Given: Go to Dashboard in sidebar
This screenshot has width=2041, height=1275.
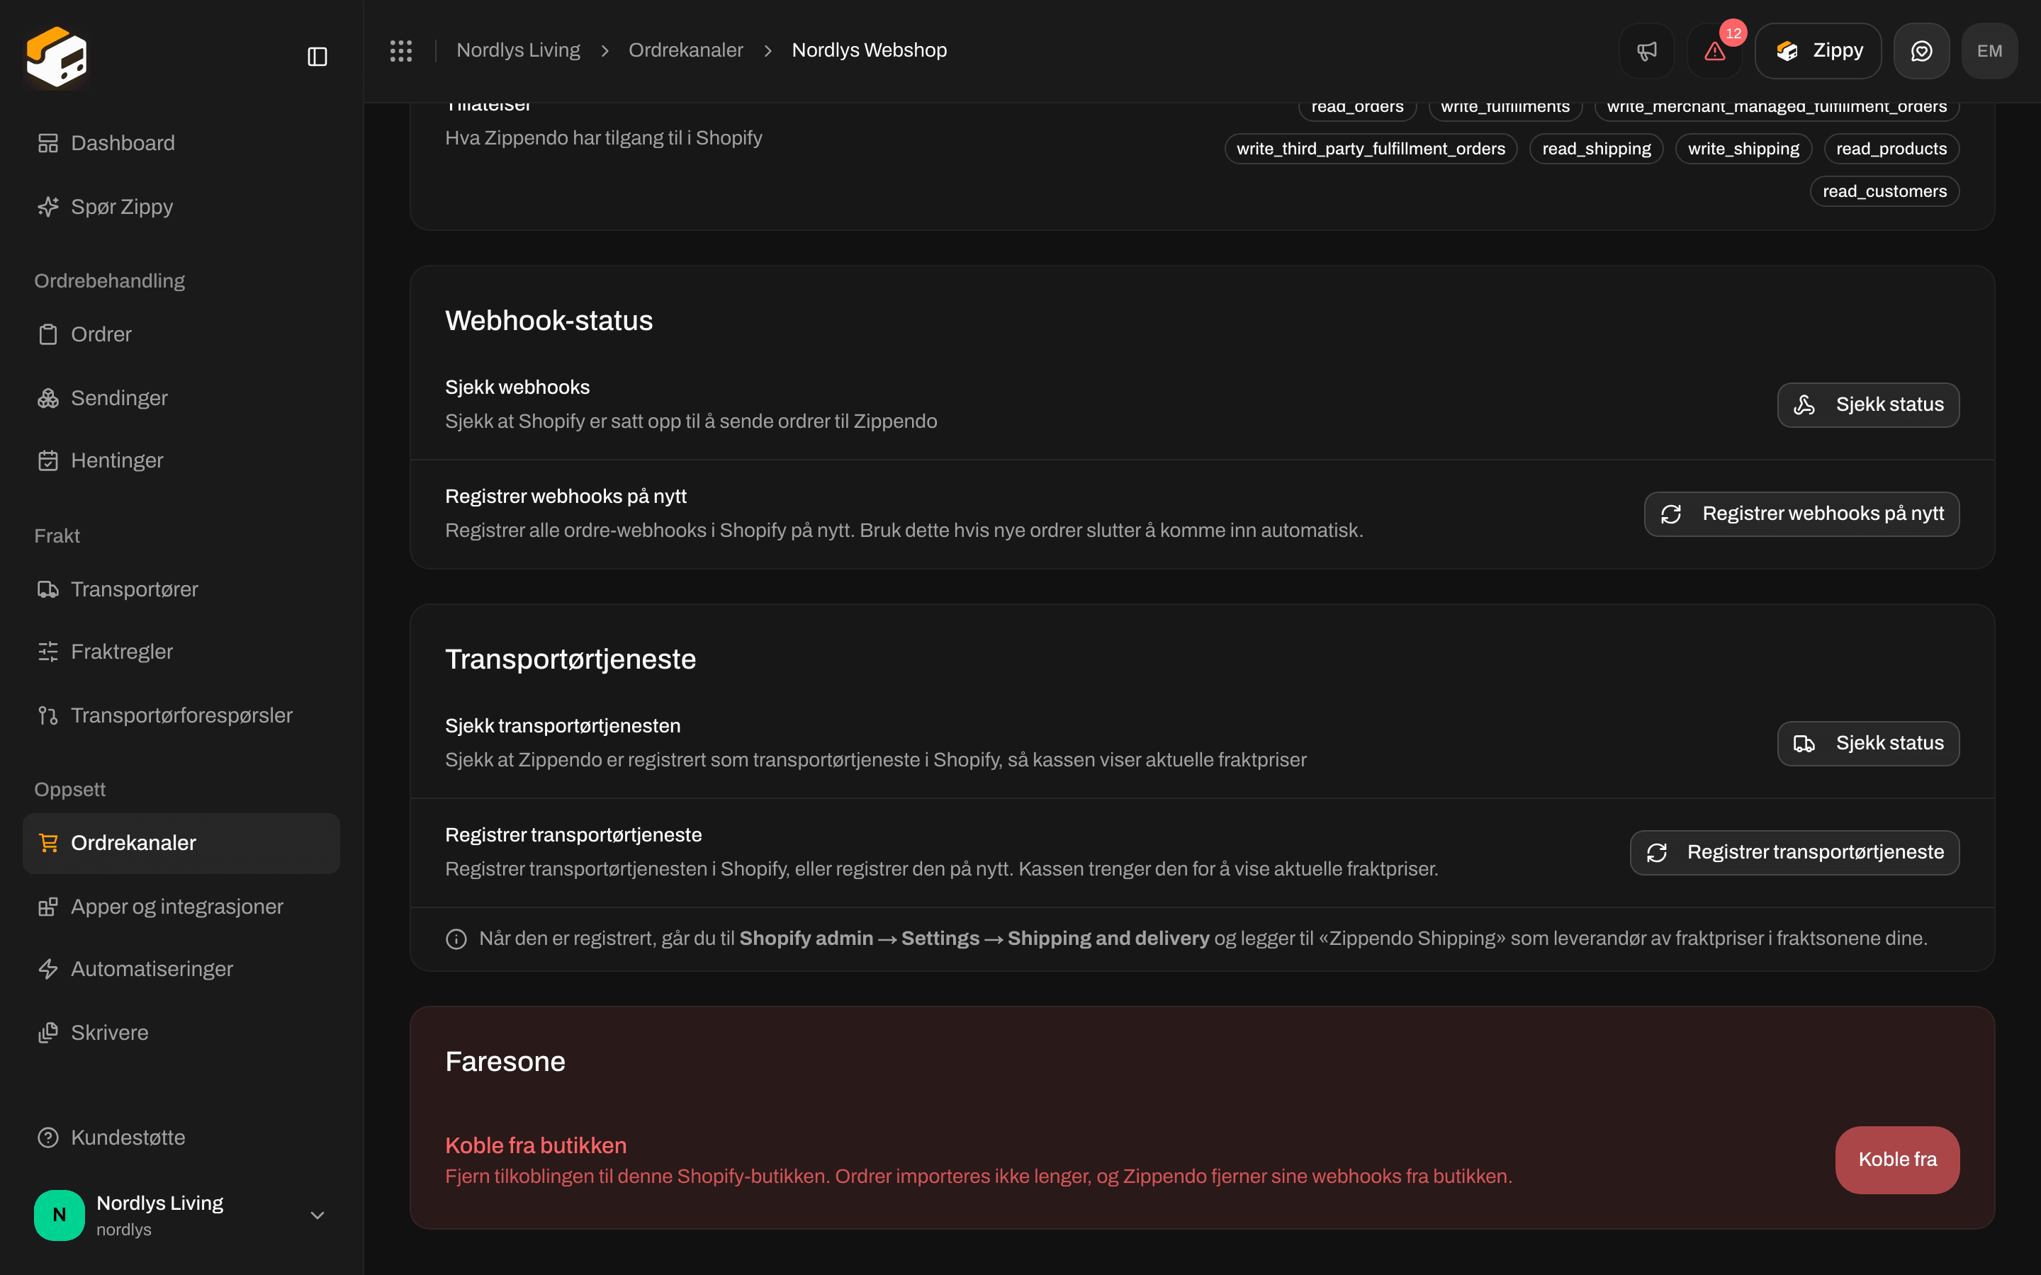Looking at the screenshot, I should coord(181,143).
